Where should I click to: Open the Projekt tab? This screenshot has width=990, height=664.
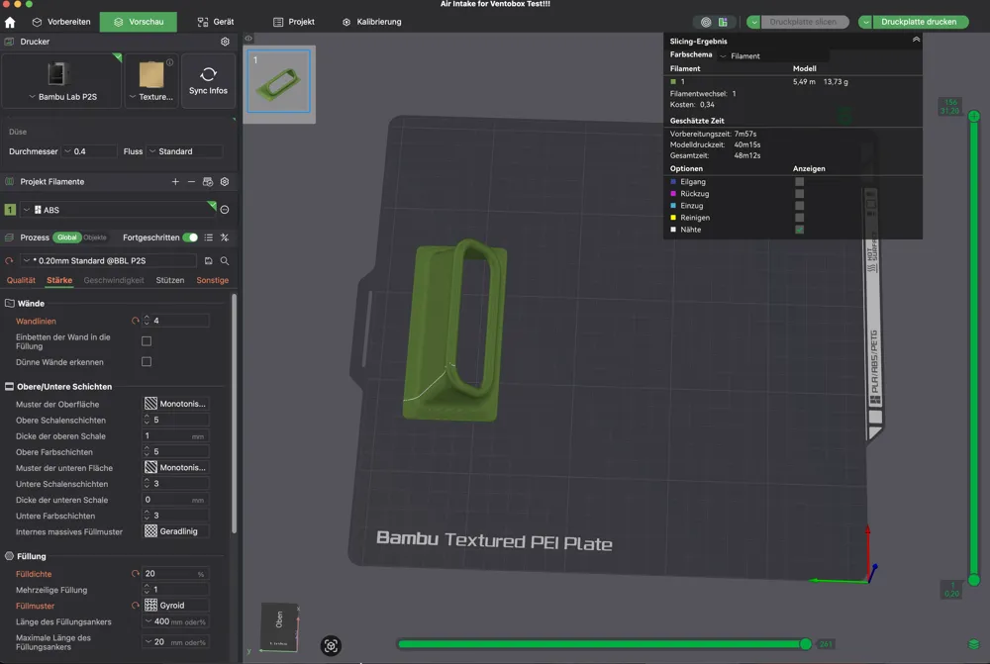tap(294, 22)
